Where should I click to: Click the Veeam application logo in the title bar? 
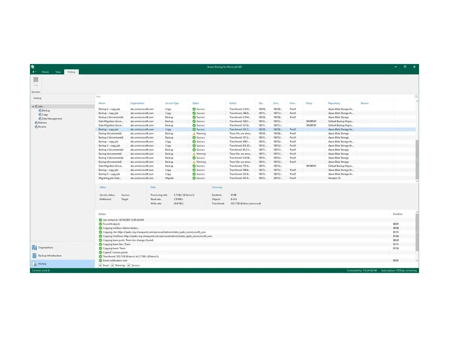click(x=33, y=67)
